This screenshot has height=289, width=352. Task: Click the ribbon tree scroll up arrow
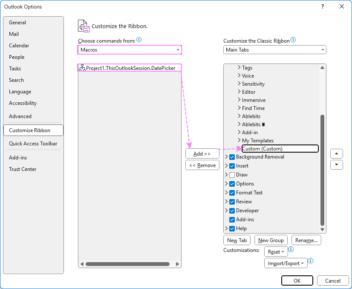tap(322, 67)
